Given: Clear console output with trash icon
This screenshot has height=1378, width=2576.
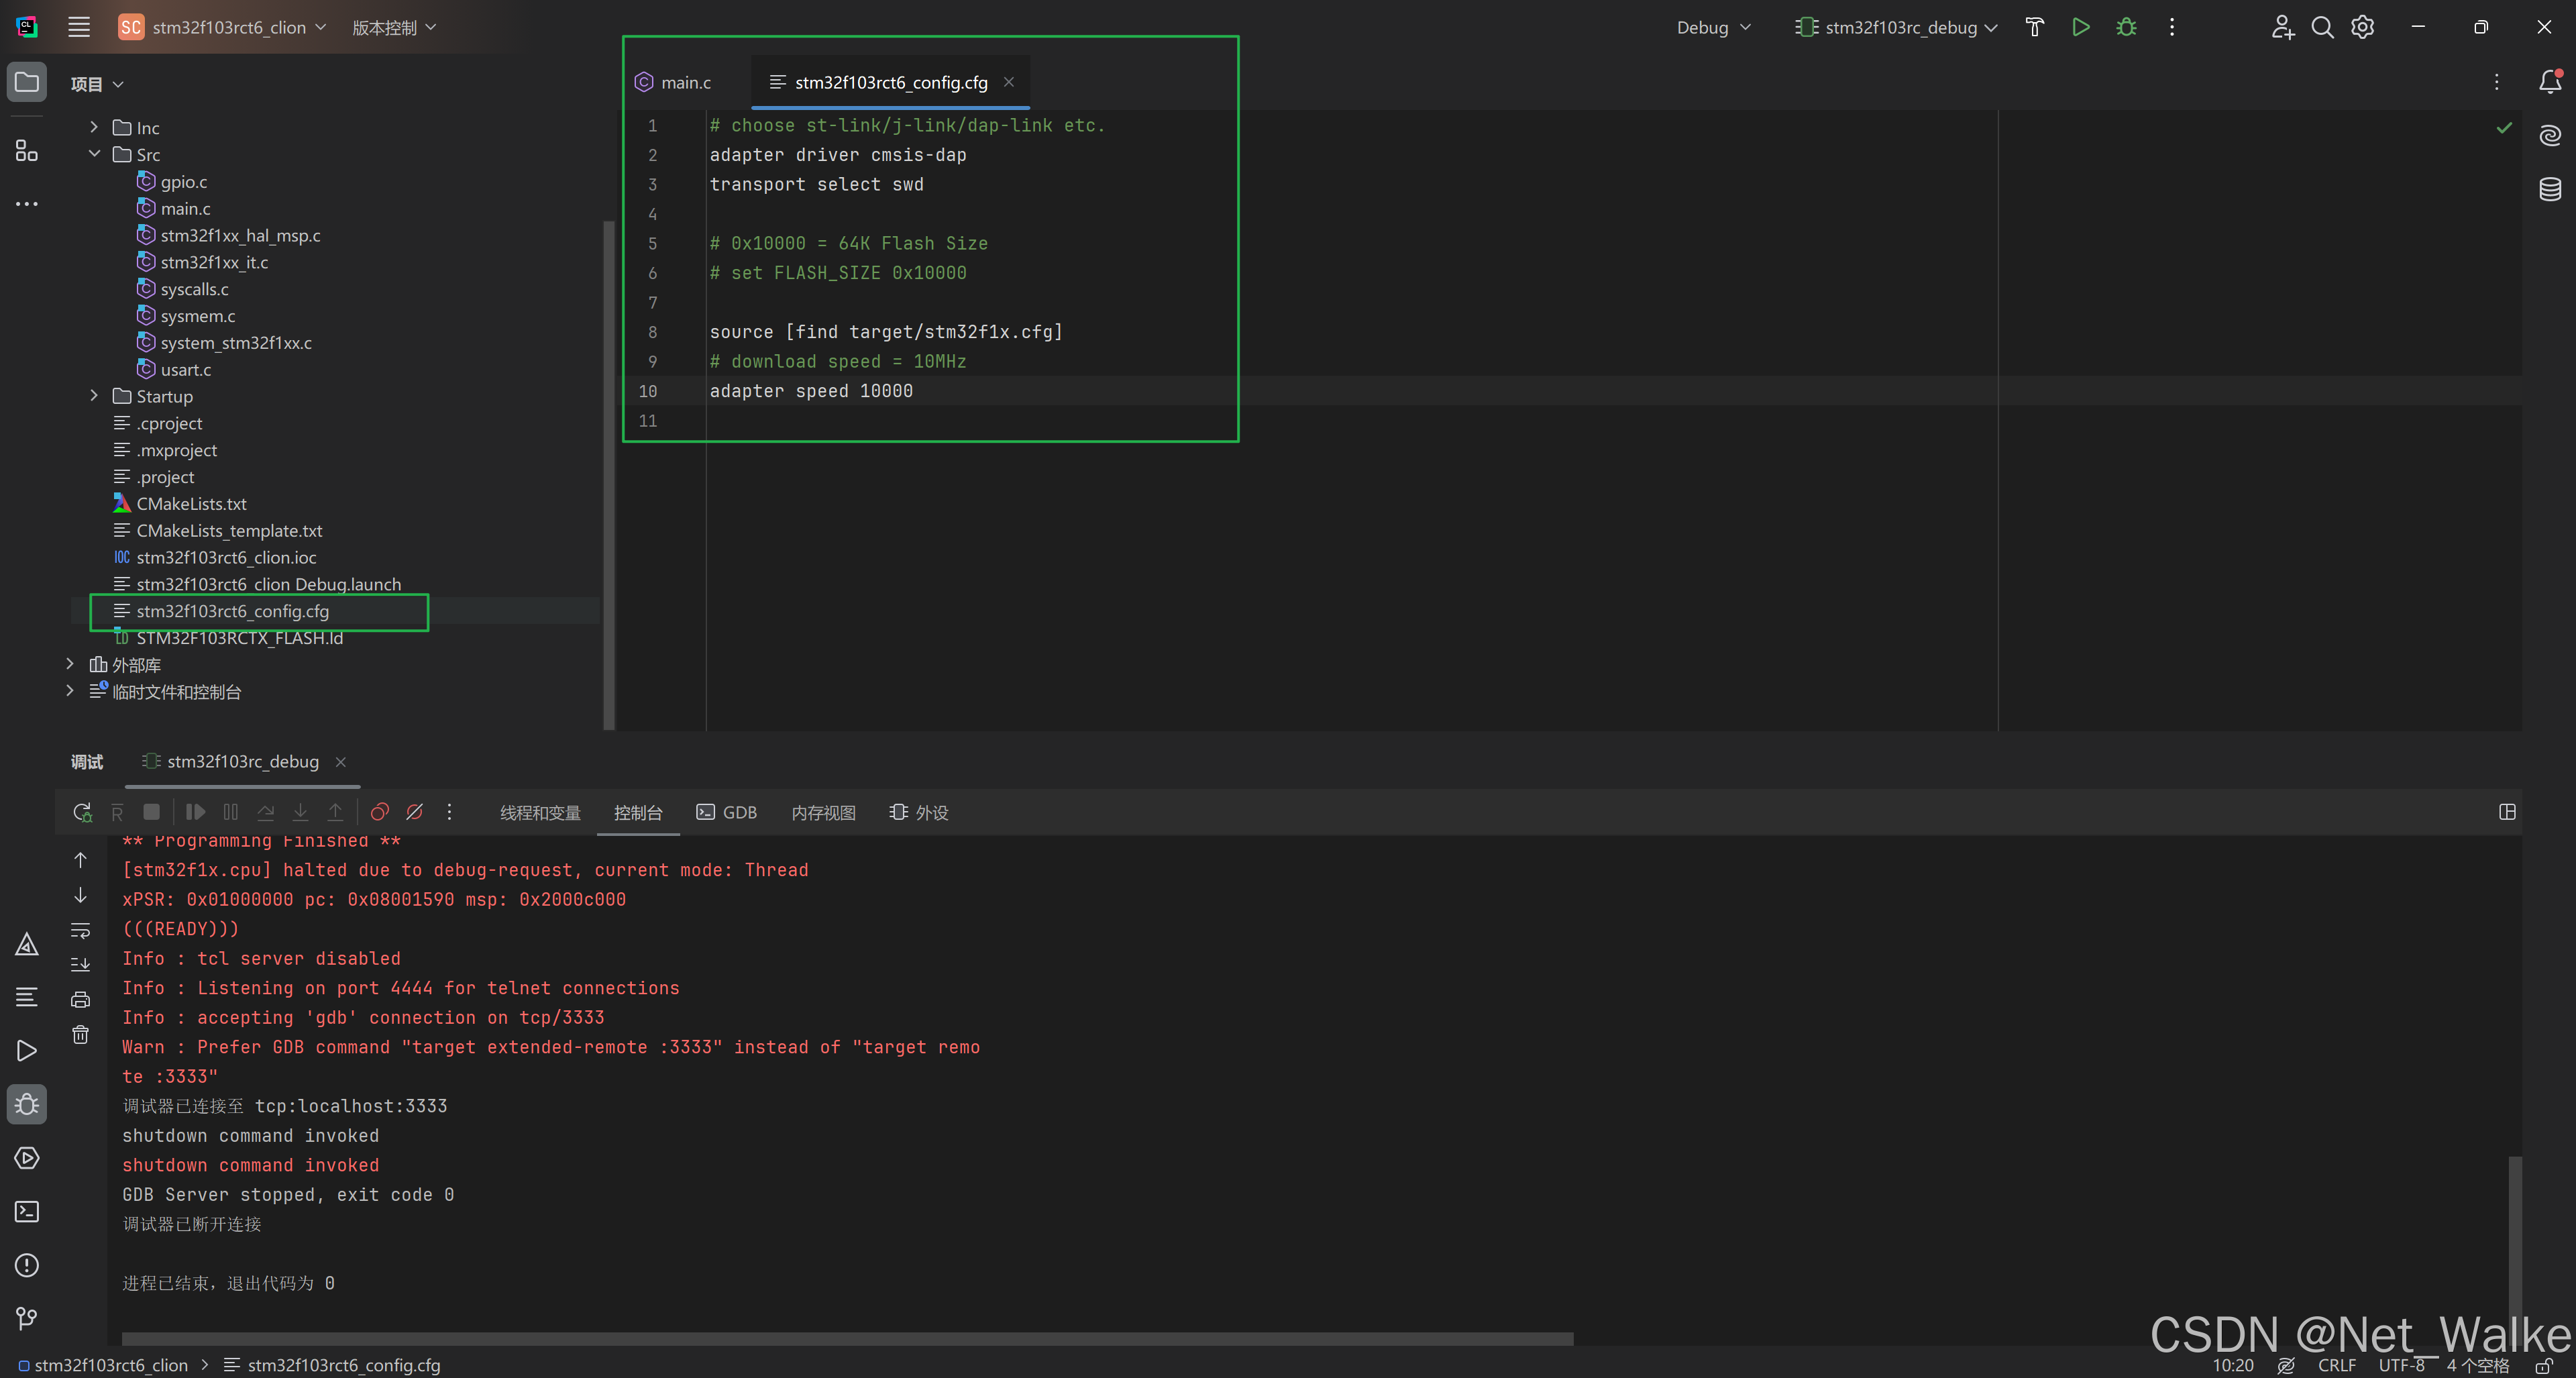Looking at the screenshot, I should pos(81,1035).
